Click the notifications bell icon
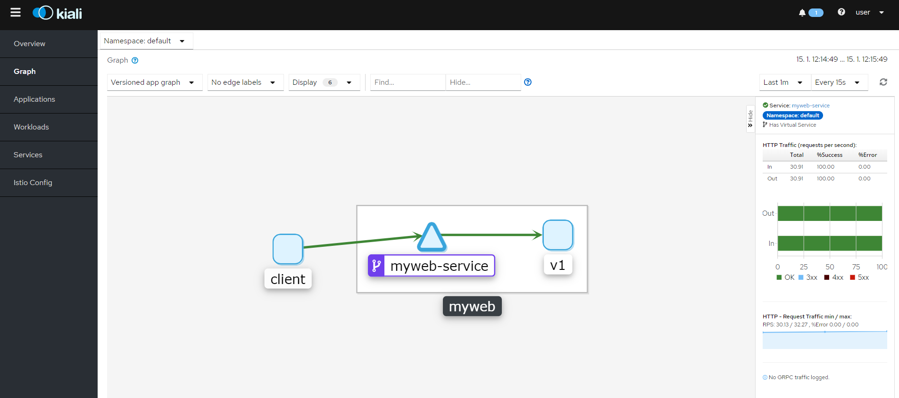 click(x=802, y=13)
